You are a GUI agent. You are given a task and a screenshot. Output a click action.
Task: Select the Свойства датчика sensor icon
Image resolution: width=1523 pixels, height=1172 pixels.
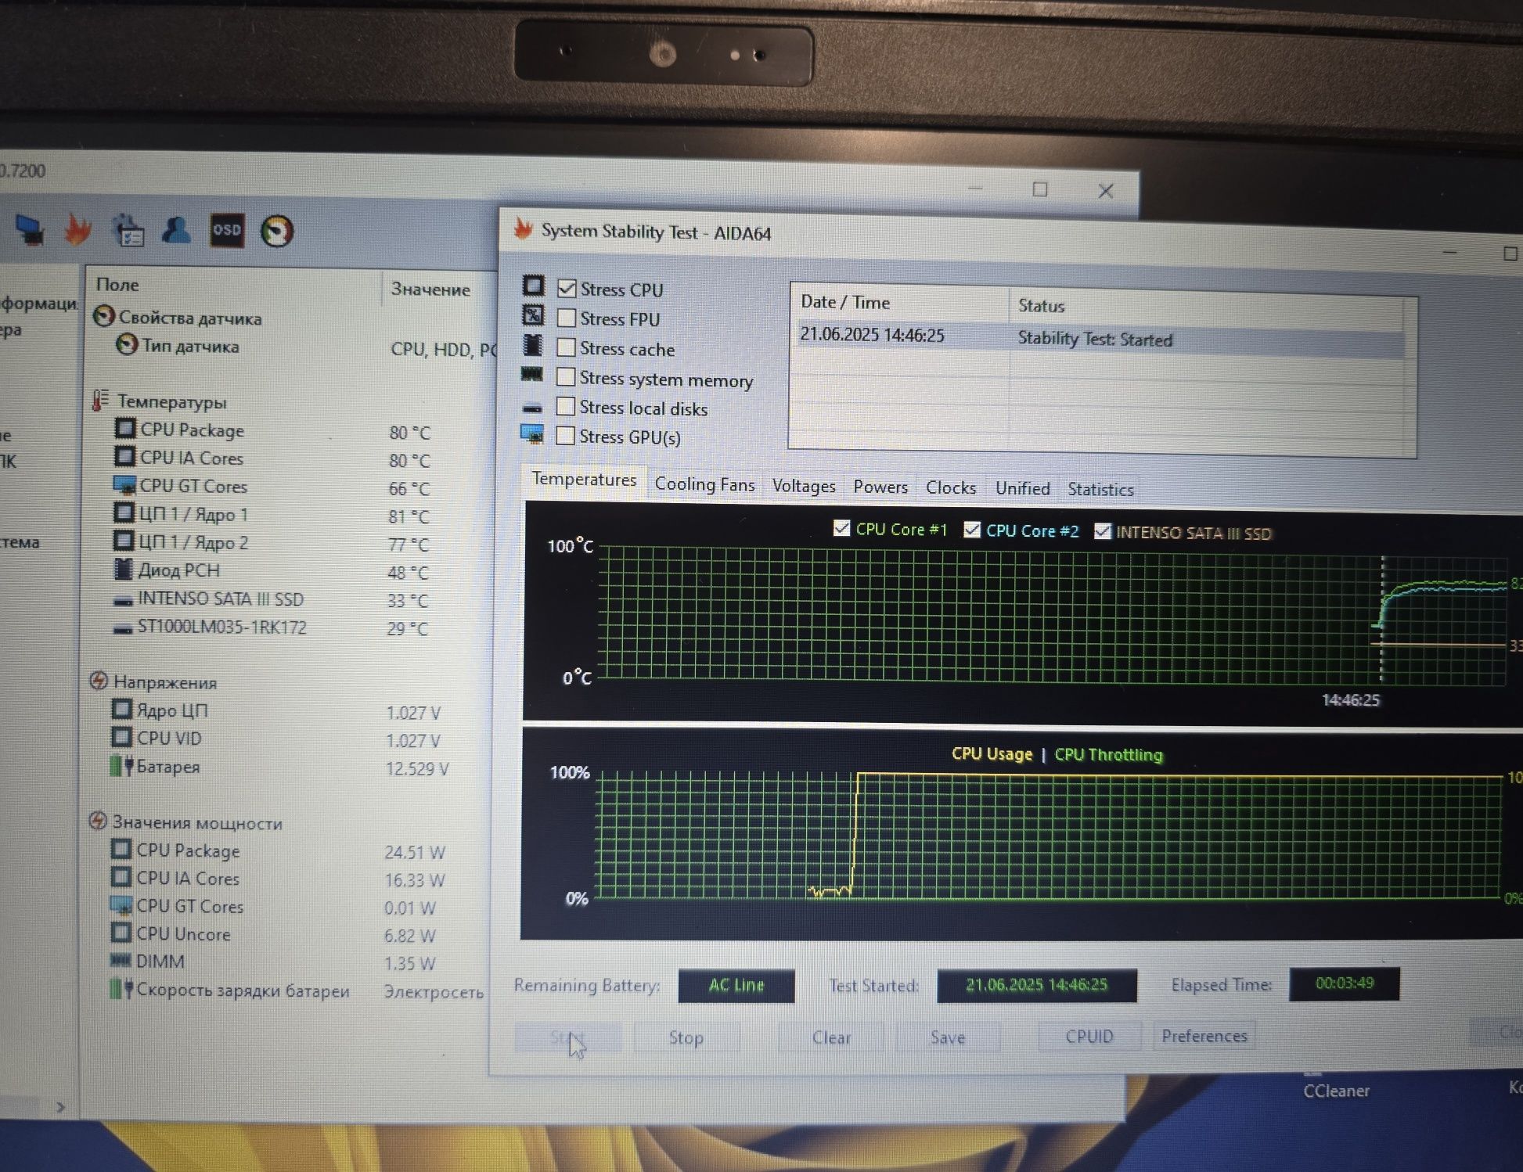pos(104,316)
